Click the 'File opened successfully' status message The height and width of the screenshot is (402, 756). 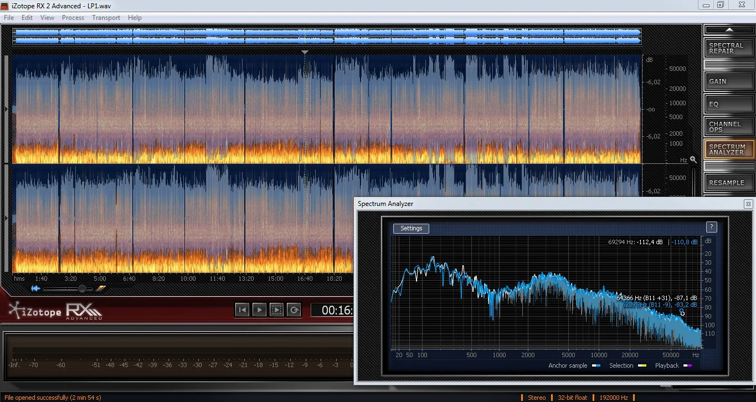53,398
